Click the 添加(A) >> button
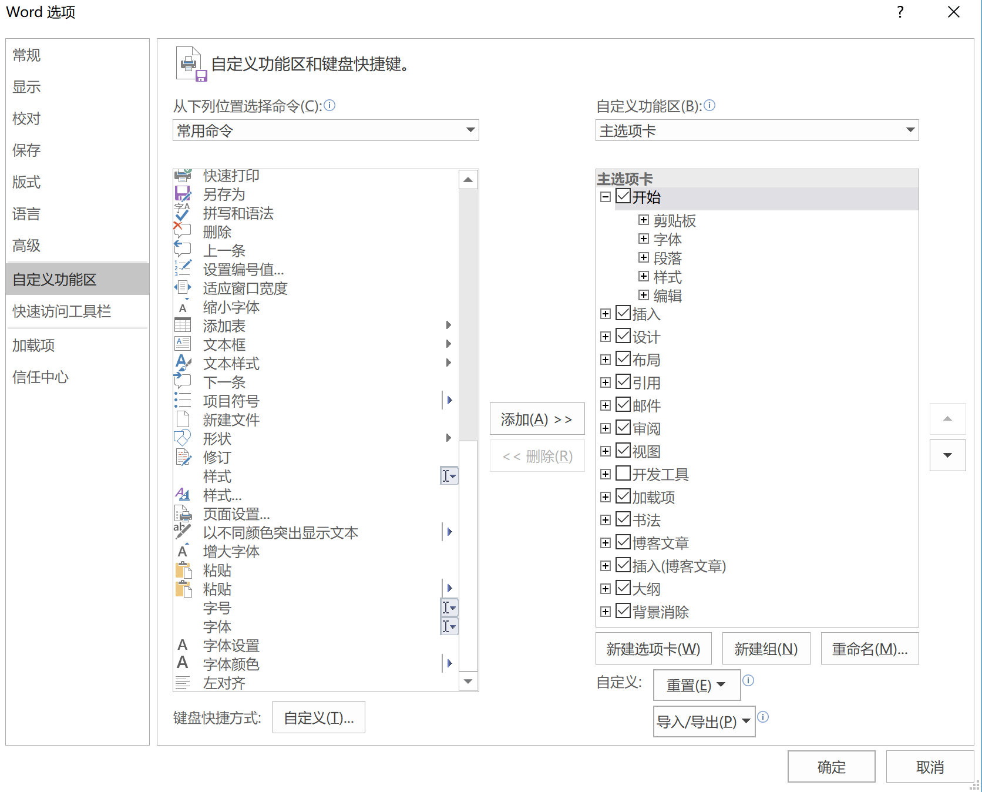This screenshot has width=982, height=792. pyautogui.click(x=537, y=419)
